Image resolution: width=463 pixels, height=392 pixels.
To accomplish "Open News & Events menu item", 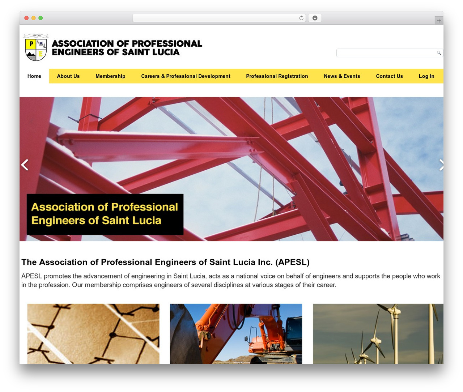I will [x=342, y=76].
